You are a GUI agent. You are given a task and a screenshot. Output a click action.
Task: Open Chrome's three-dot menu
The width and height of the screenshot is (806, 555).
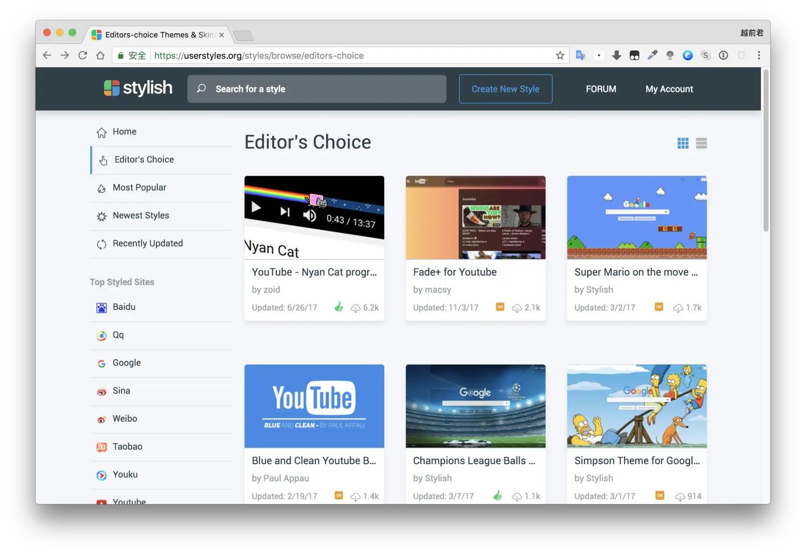[759, 55]
